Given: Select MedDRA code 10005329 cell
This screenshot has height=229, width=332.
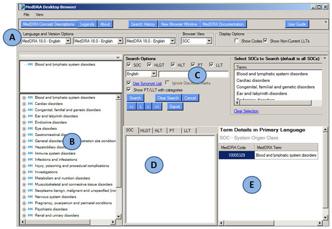Looking at the screenshot, I should click(236, 155).
